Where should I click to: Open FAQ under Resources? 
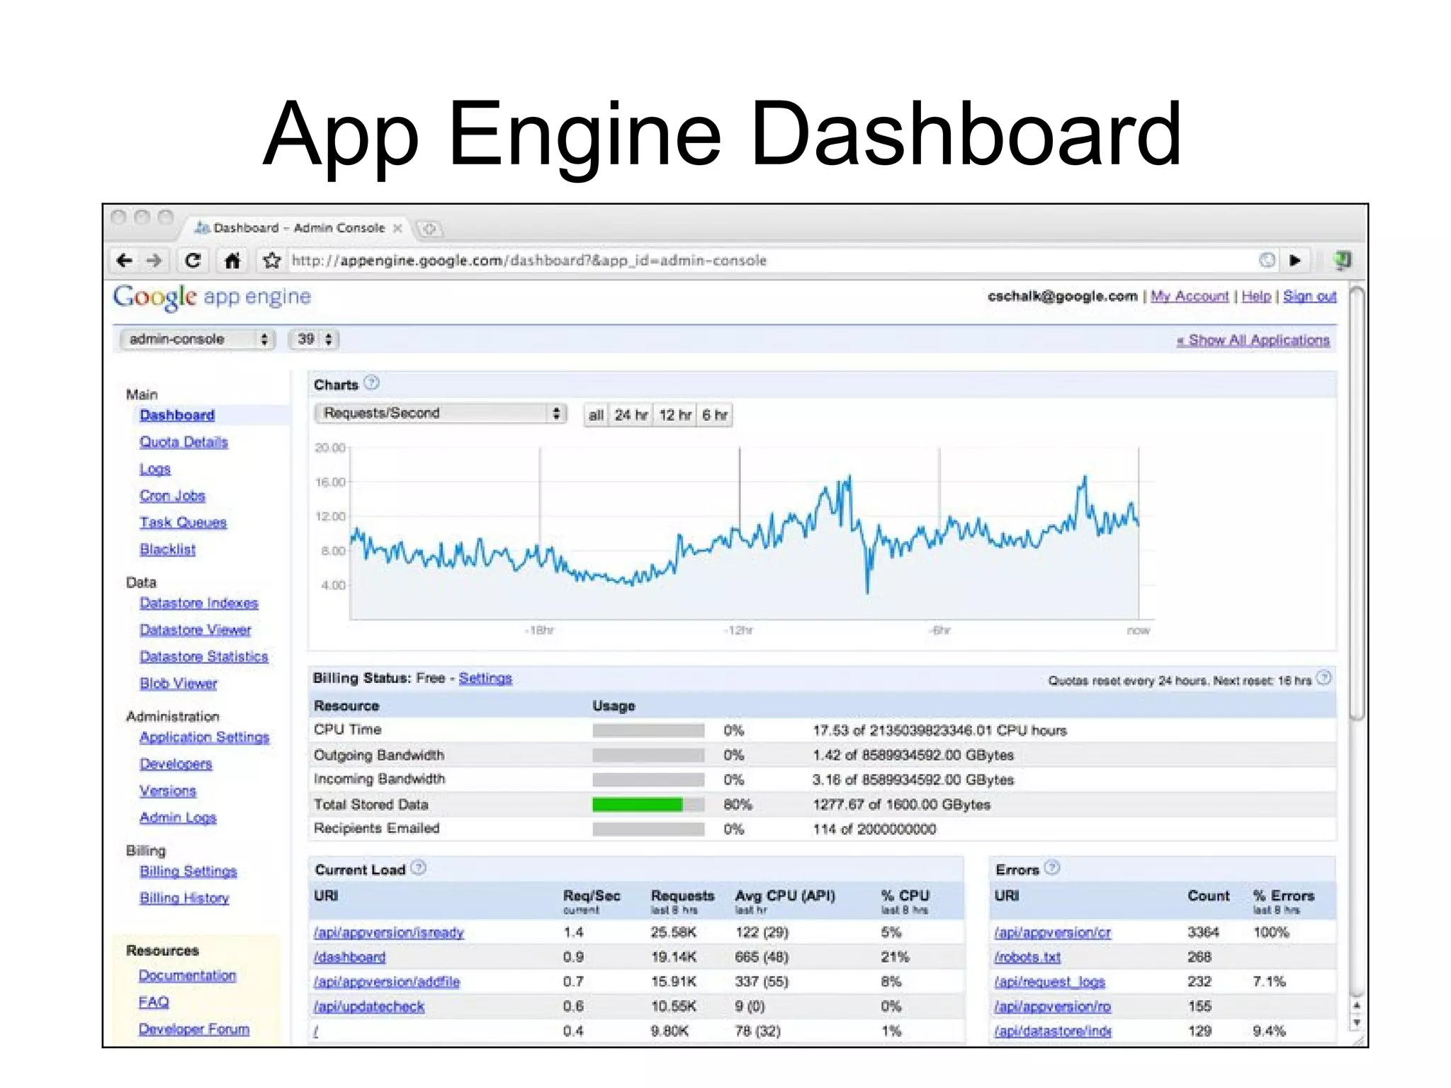[154, 1002]
